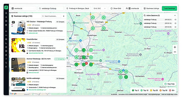Toggle Compare for KreativBomber listing
This screenshot has width=186, height=99.
[60, 40]
